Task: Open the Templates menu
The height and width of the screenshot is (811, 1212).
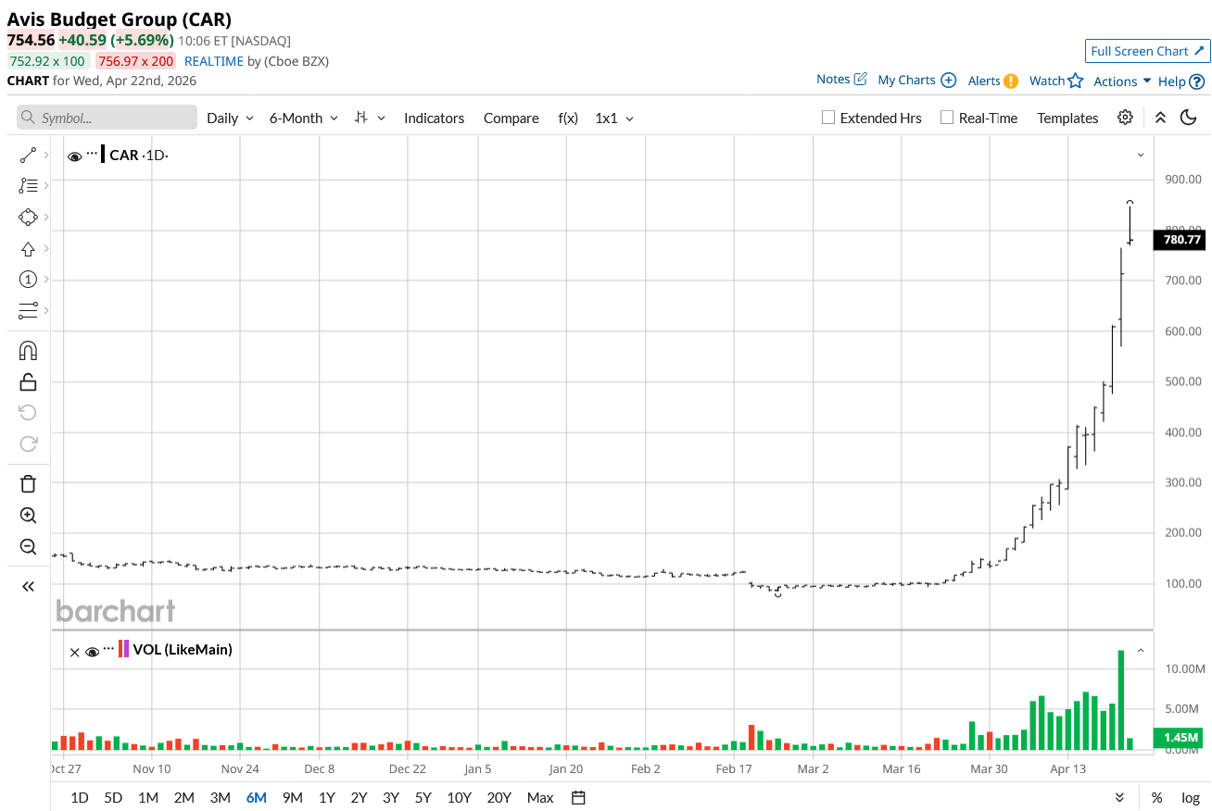Action: [1067, 118]
